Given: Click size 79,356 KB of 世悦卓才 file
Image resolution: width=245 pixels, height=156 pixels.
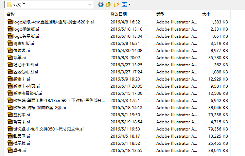Looking at the screenshot, I should 218,129.
